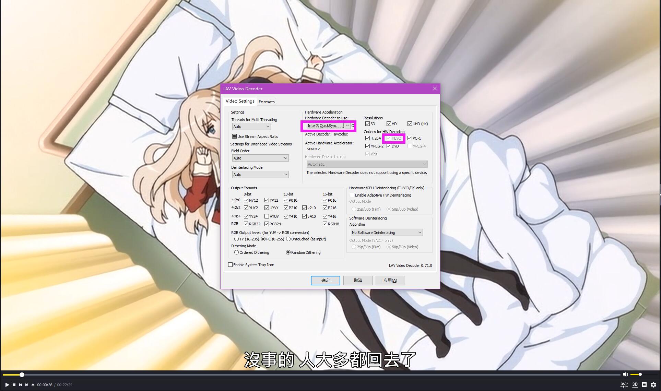Expand Threads for Multi-Threading dropdown

(251, 127)
